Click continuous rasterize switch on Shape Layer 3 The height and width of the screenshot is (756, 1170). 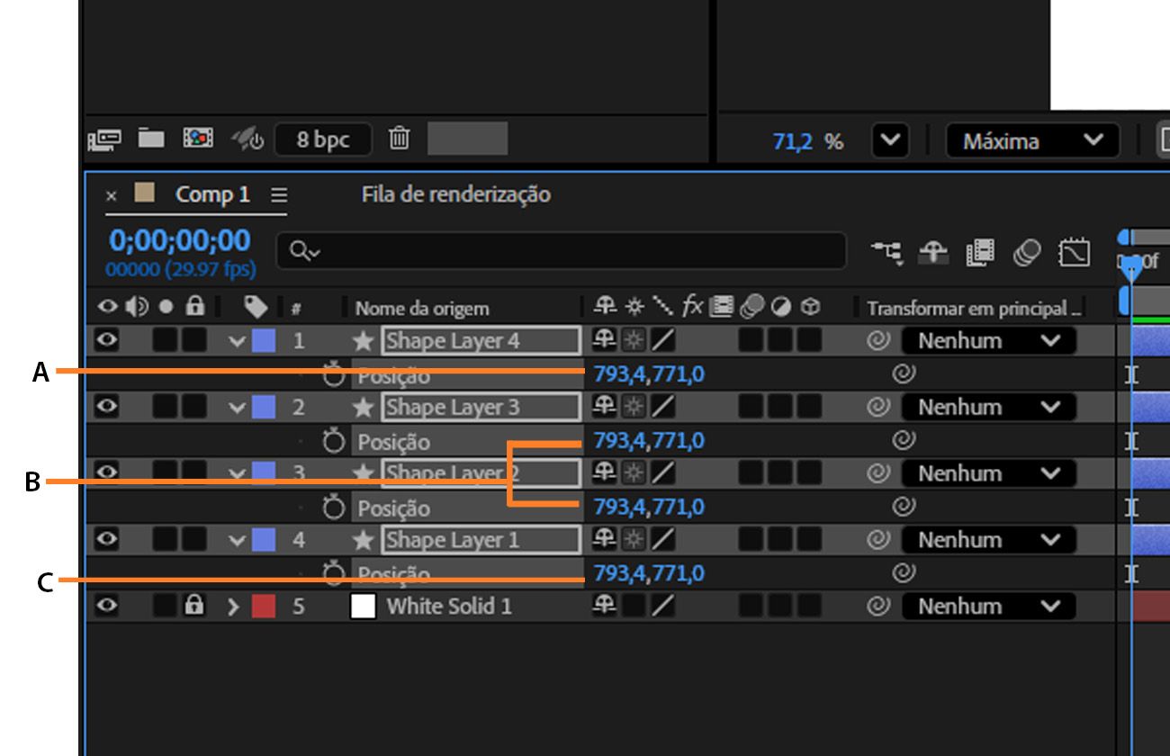(x=634, y=407)
